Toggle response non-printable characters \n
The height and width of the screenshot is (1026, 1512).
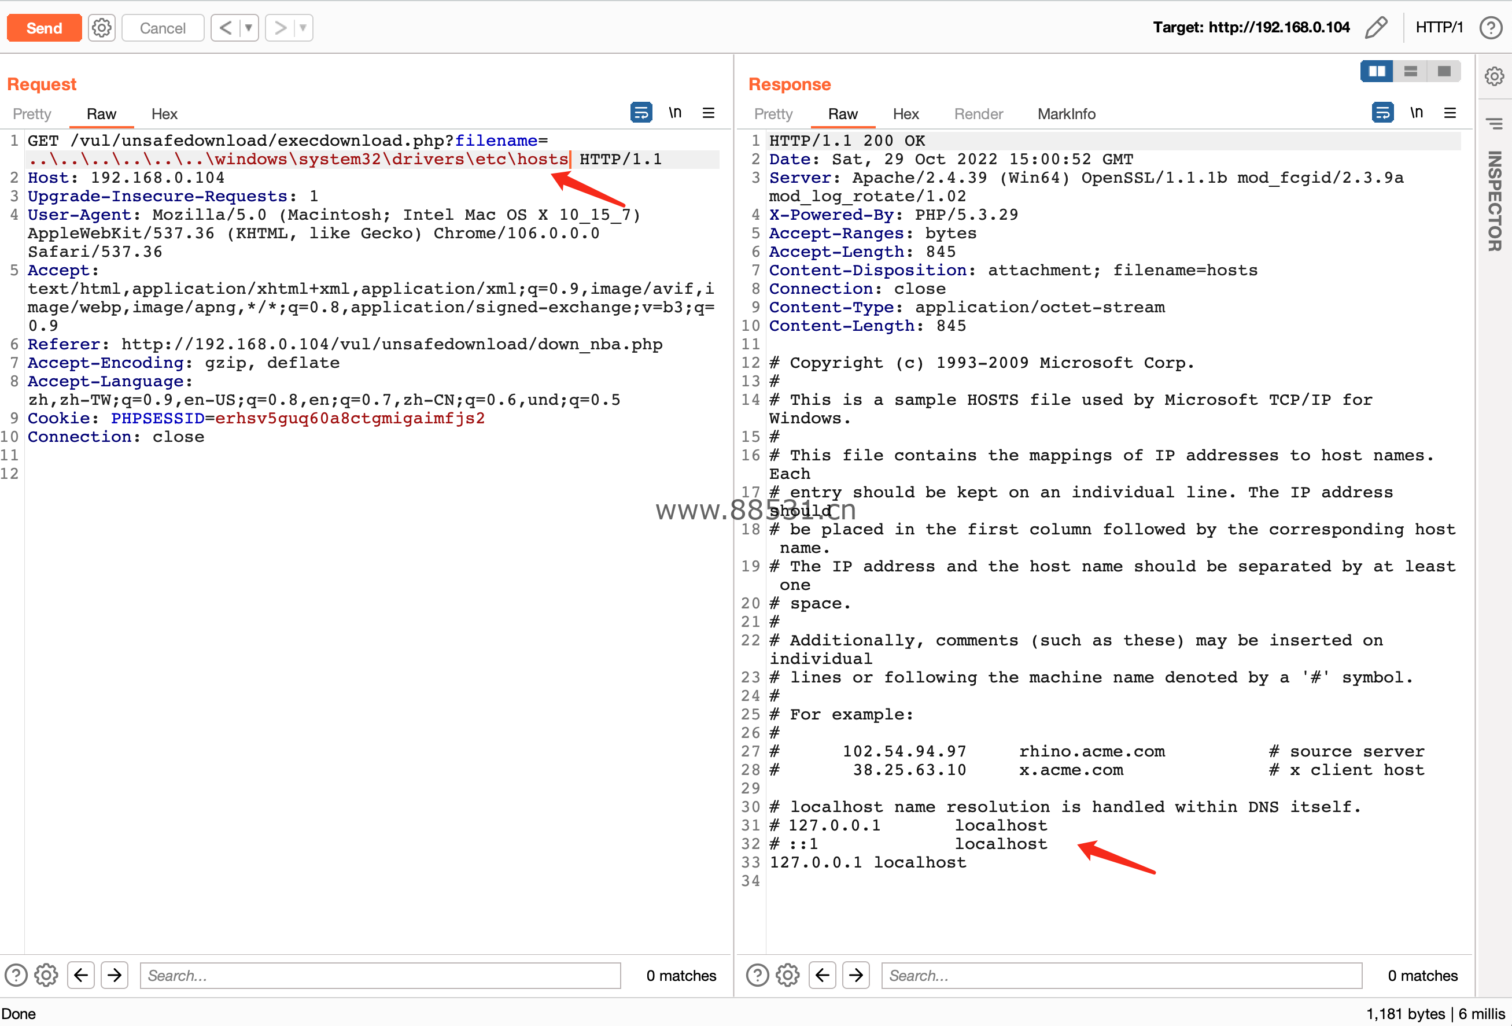[1416, 113]
